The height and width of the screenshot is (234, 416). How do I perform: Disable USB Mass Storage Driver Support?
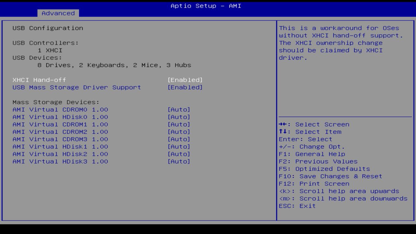[x=185, y=87]
